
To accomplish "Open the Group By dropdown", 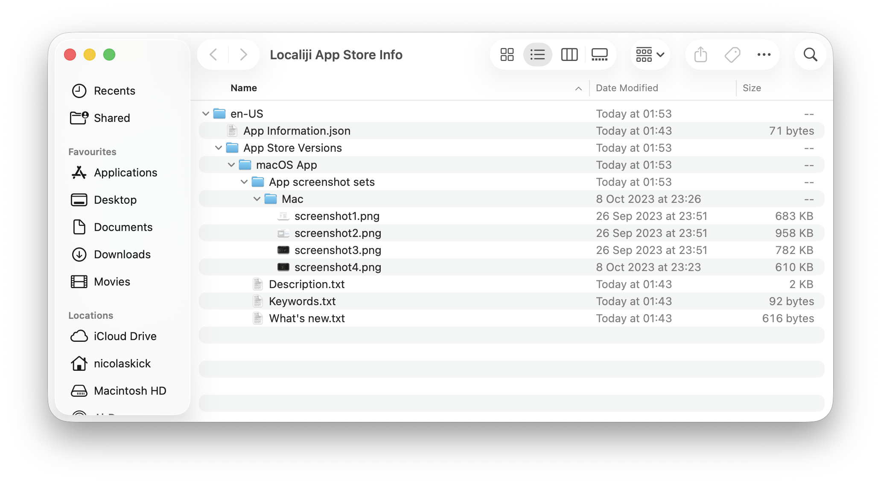I will (650, 55).
